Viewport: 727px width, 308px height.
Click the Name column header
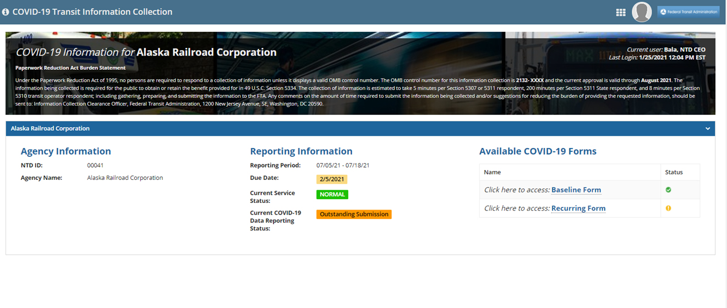point(493,172)
